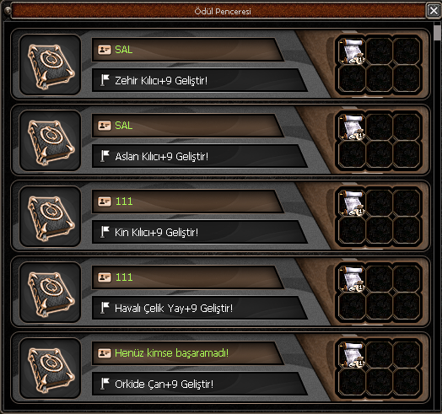Click the book icon for Aslan Kılıcı+9 mission
Viewport: 442px width, 414px height.
[x=51, y=141]
